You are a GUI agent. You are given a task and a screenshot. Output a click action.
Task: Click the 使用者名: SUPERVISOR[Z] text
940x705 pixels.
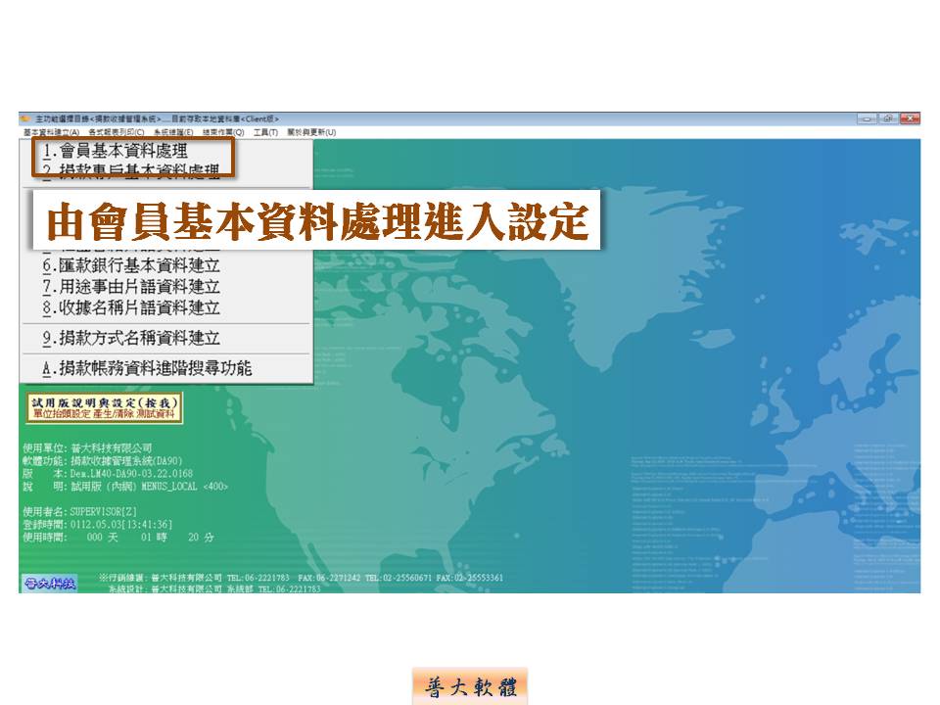(79, 512)
